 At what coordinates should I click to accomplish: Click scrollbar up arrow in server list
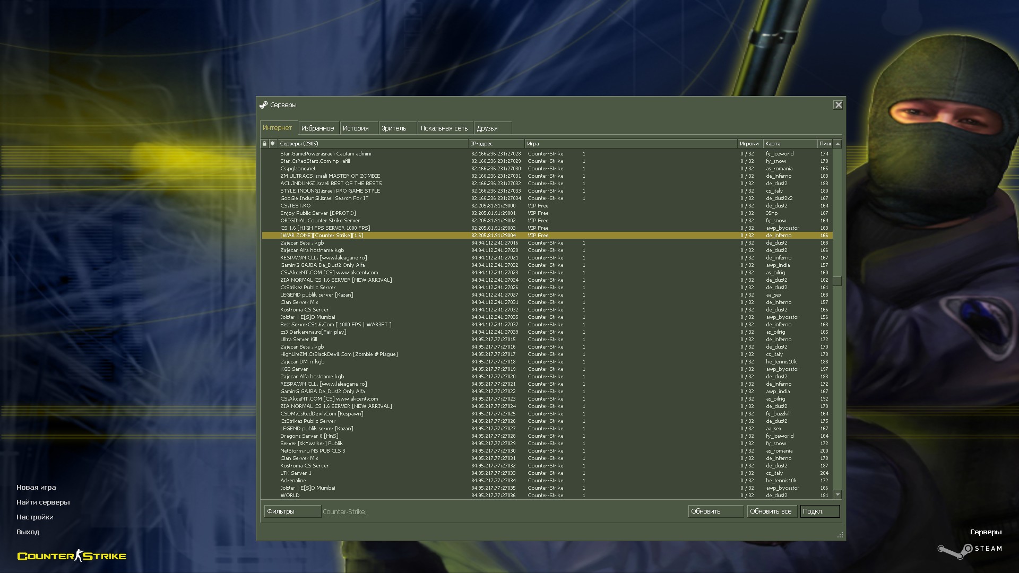[837, 144]
